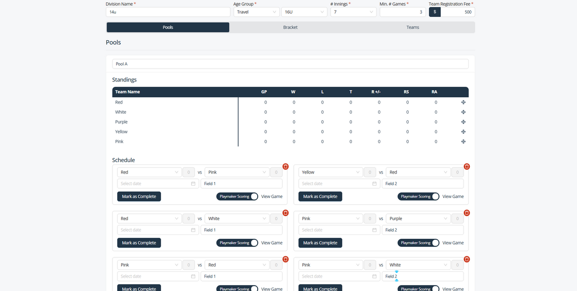Disable Playmaker Scoring for Yellow vs Red game
The width and height of the screenshot is (577, 291).
[435, 197]
